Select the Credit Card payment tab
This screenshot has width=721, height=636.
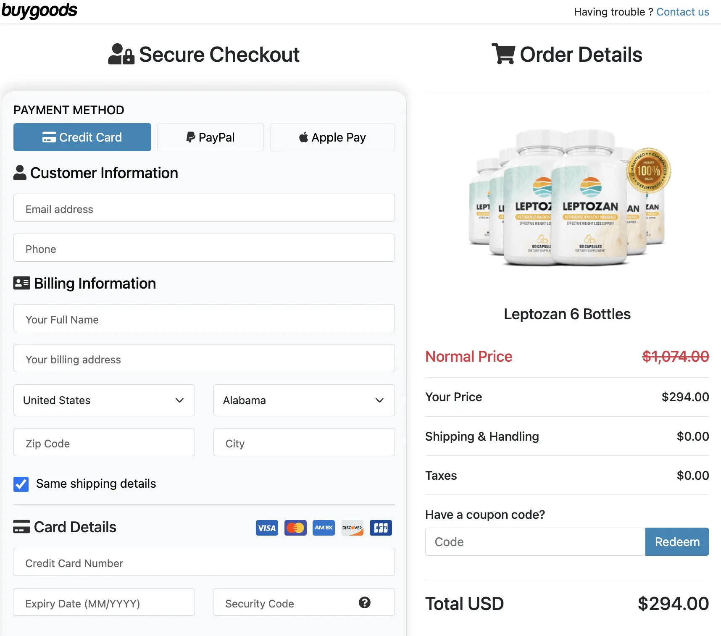82,137
